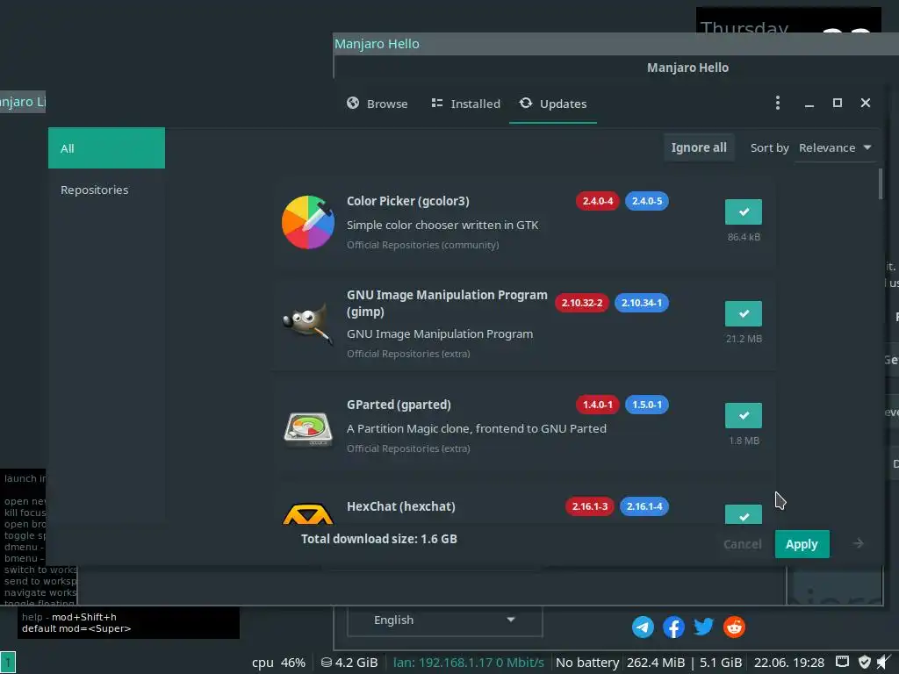This screenshot has height=674, width=899.
Task: Select the Updates tab
Action: coord(553,104)
